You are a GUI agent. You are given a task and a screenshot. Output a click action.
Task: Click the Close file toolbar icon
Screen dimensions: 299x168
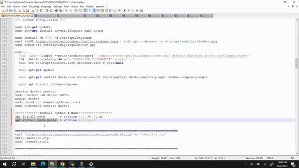pos(20,10)
